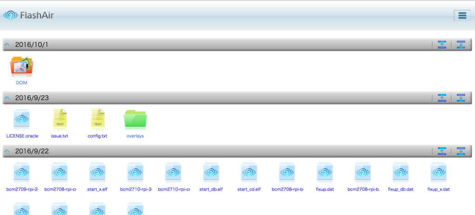Click the up-arrow icon in the 2016/9/23 header

click(x=442, y=98)
